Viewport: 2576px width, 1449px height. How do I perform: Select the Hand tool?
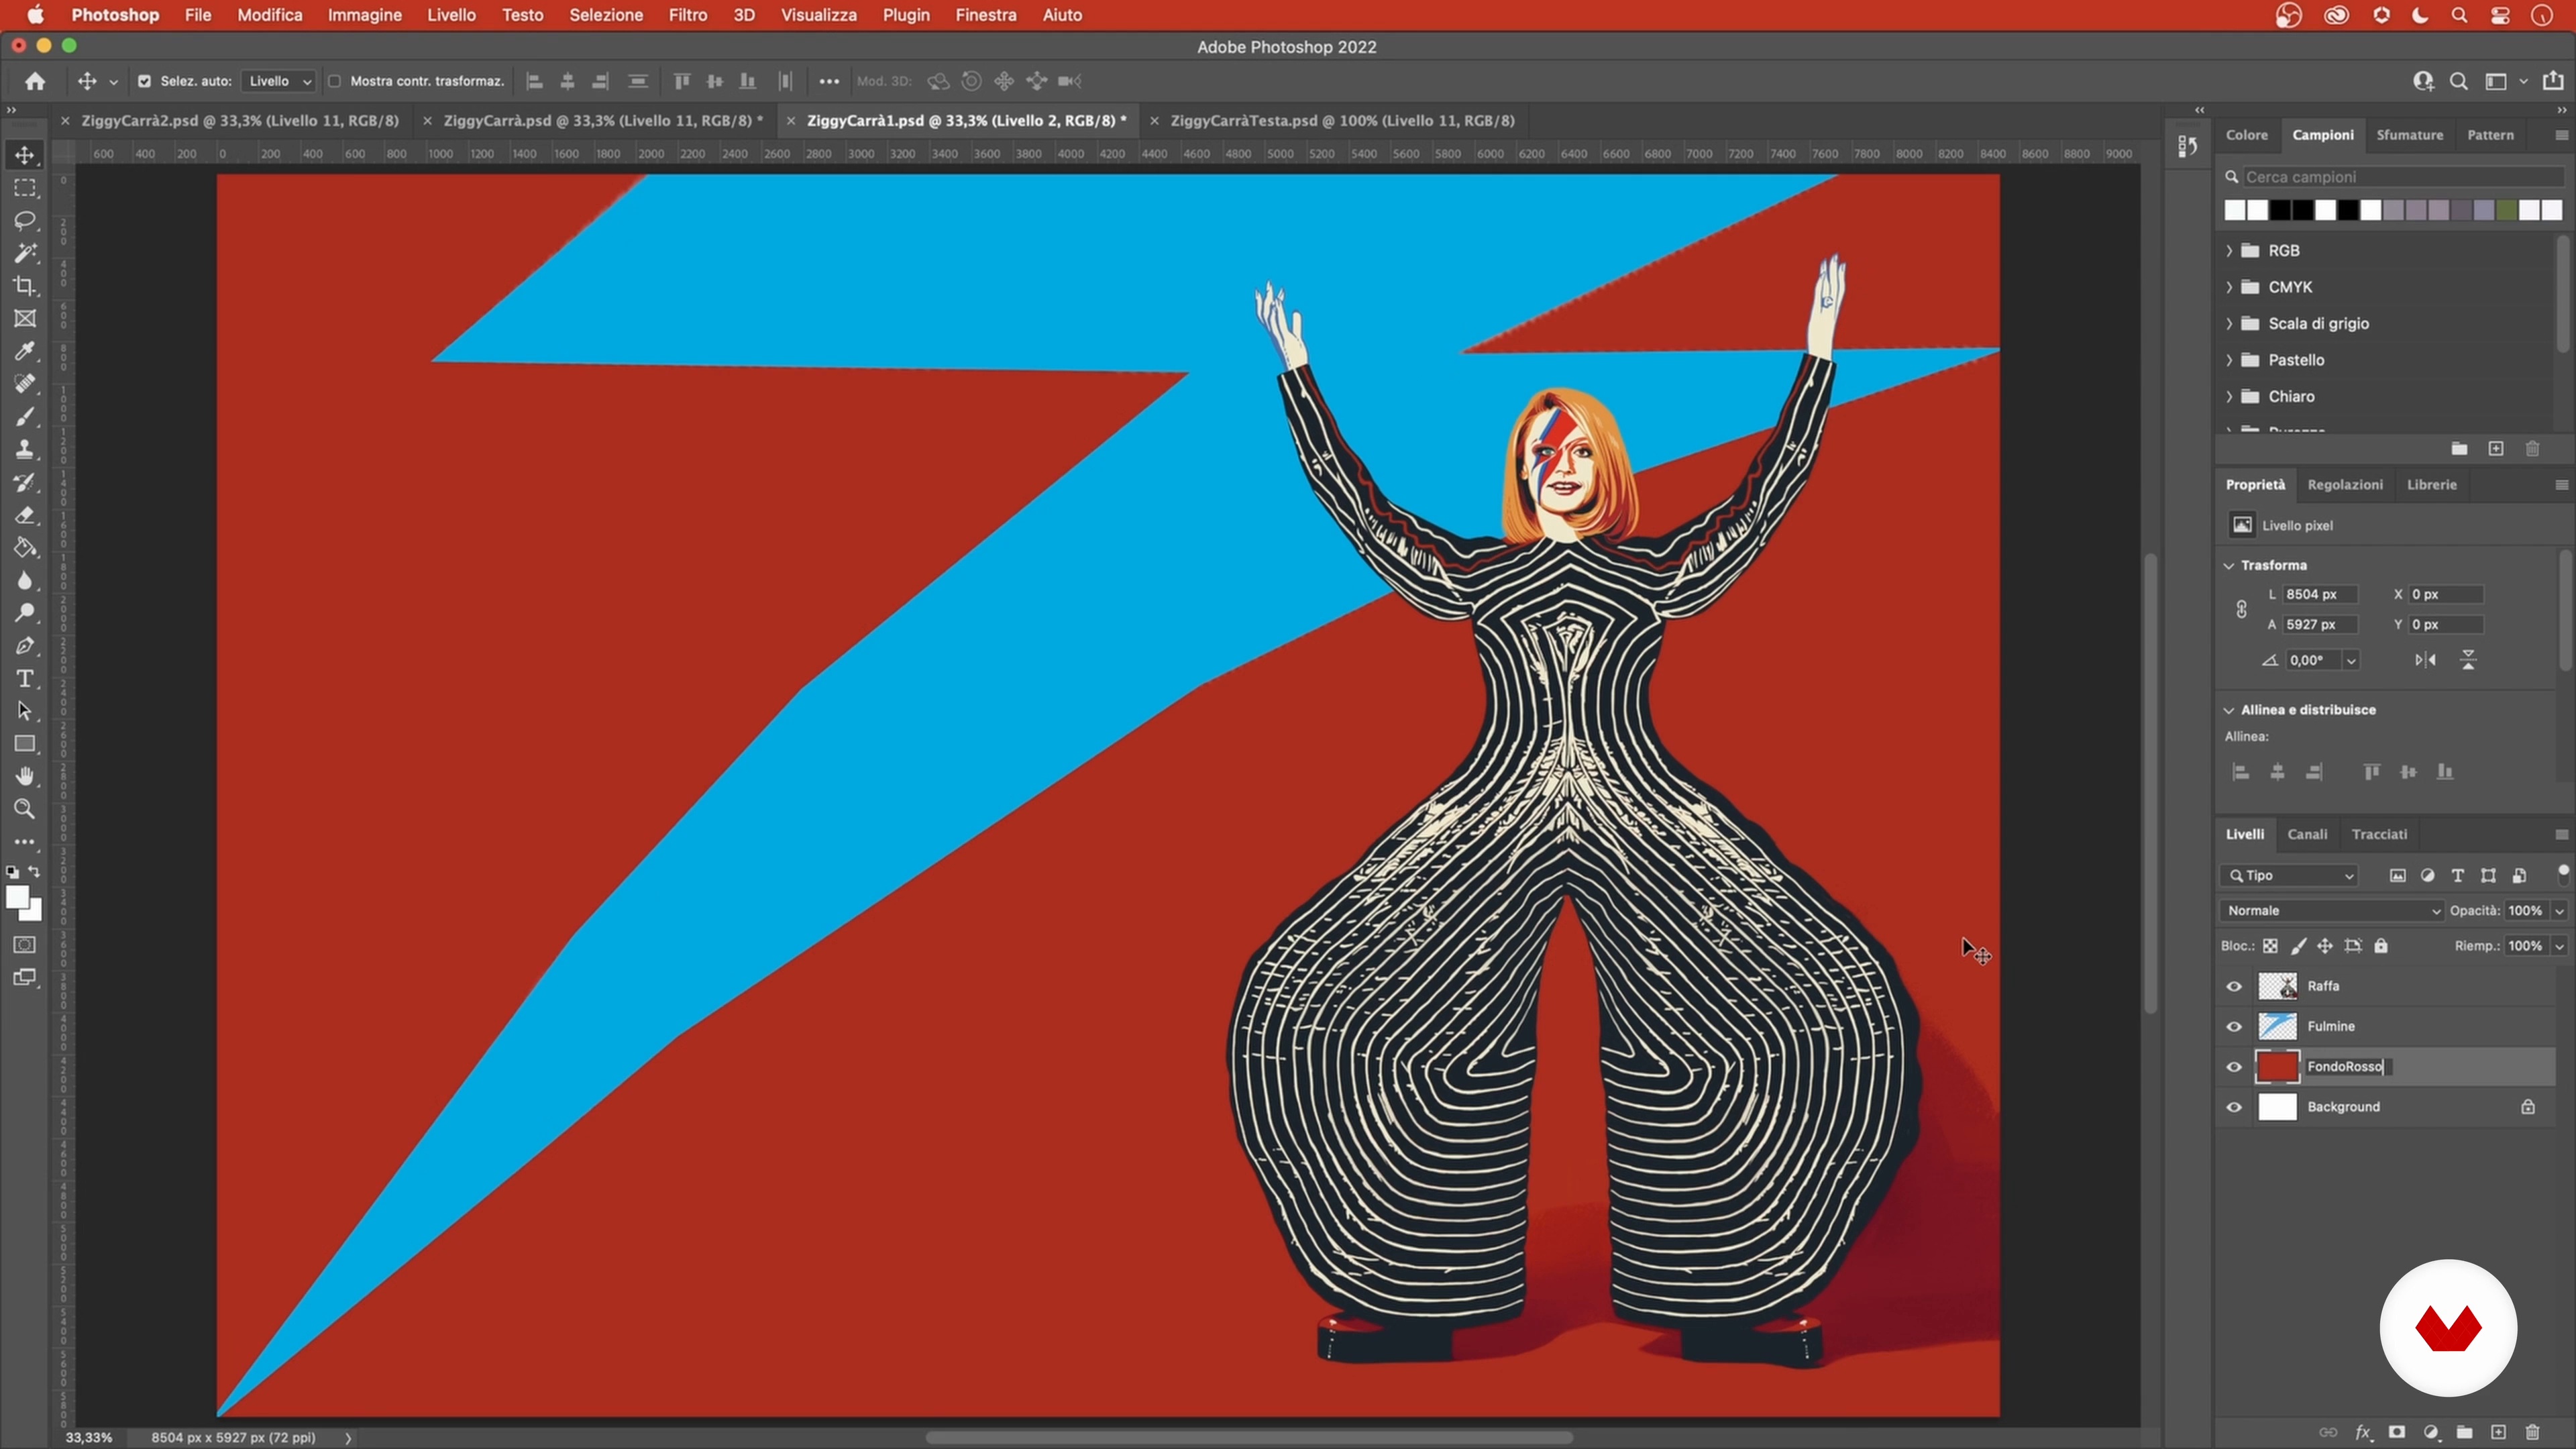tap(25, 777)
